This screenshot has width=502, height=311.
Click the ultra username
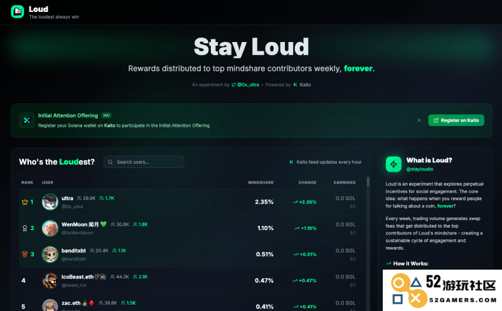[67, 198]
